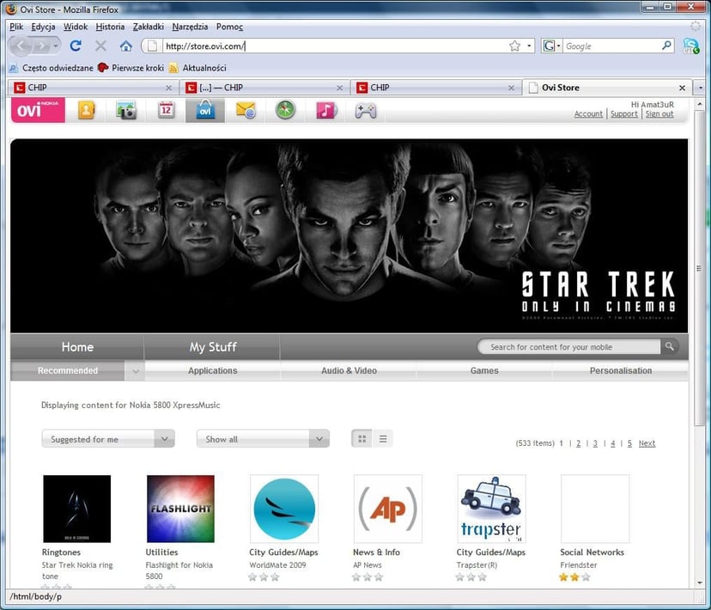
Task: Select the Applications category tab
Action: click(x=212, y=371)
